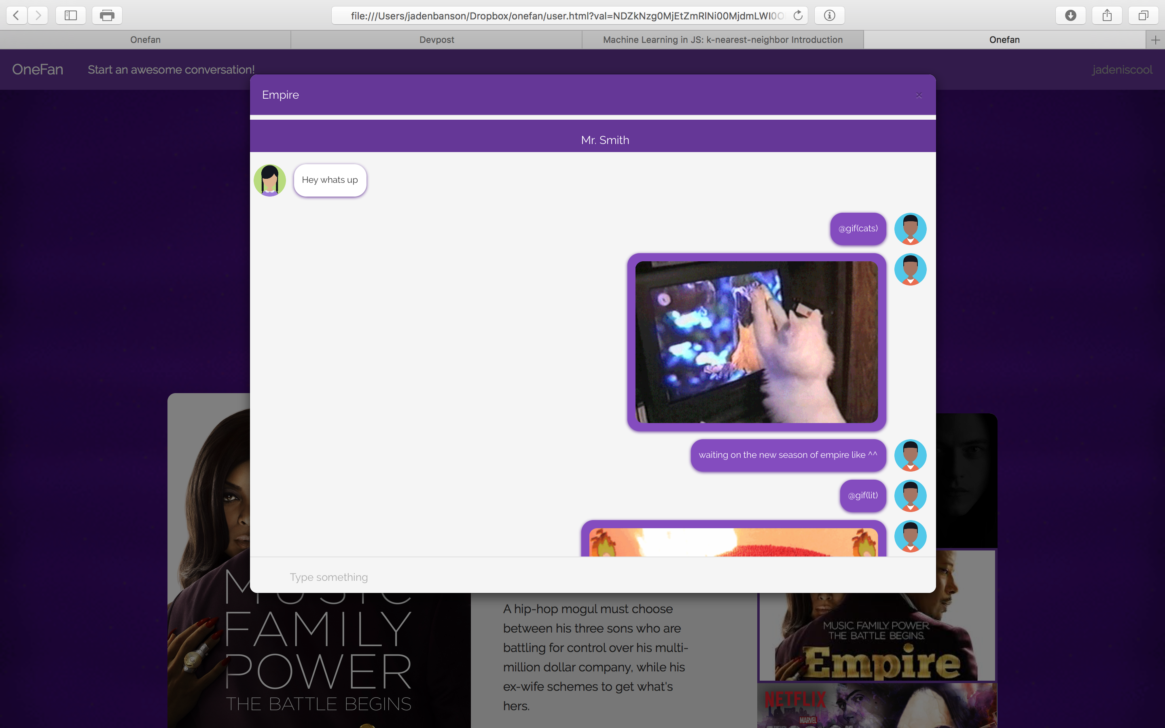This screenshot has height=728, width=1165.
Task: Click the forward navigation arrow
Action: click(x=38, y=15)
